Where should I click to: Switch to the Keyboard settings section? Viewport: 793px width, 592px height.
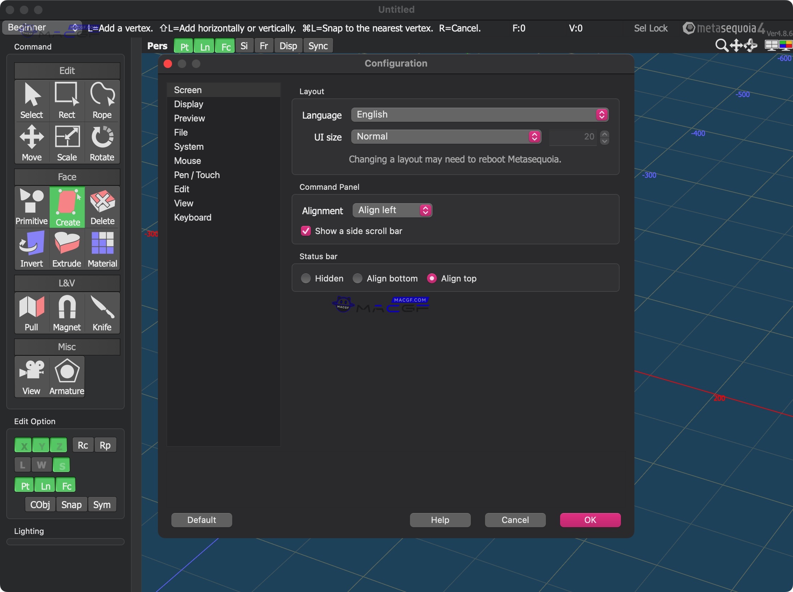[x=193, y=217]
